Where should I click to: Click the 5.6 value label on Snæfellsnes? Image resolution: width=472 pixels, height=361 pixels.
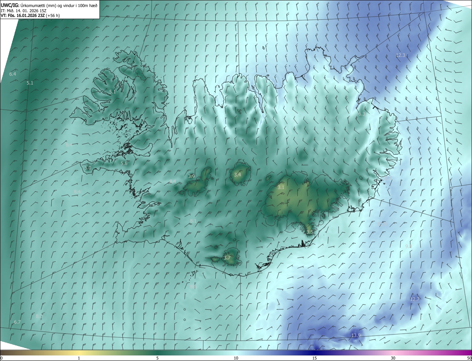tap(124, 164)
